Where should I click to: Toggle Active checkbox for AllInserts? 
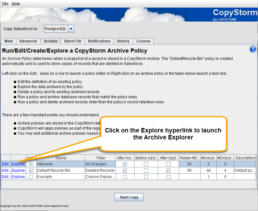(31, 164)
